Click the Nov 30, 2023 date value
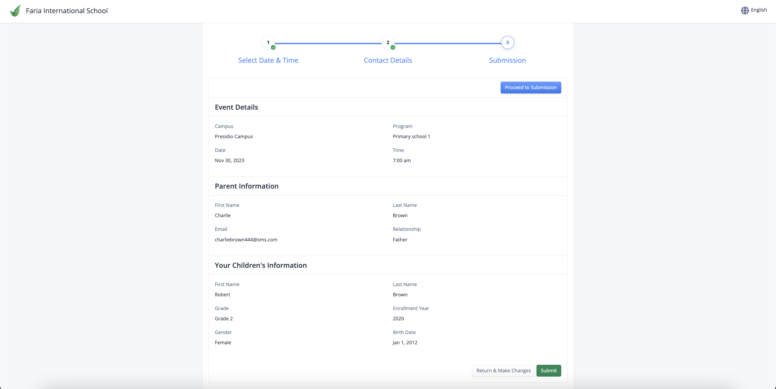776x389 pixels. pos(229,161)
